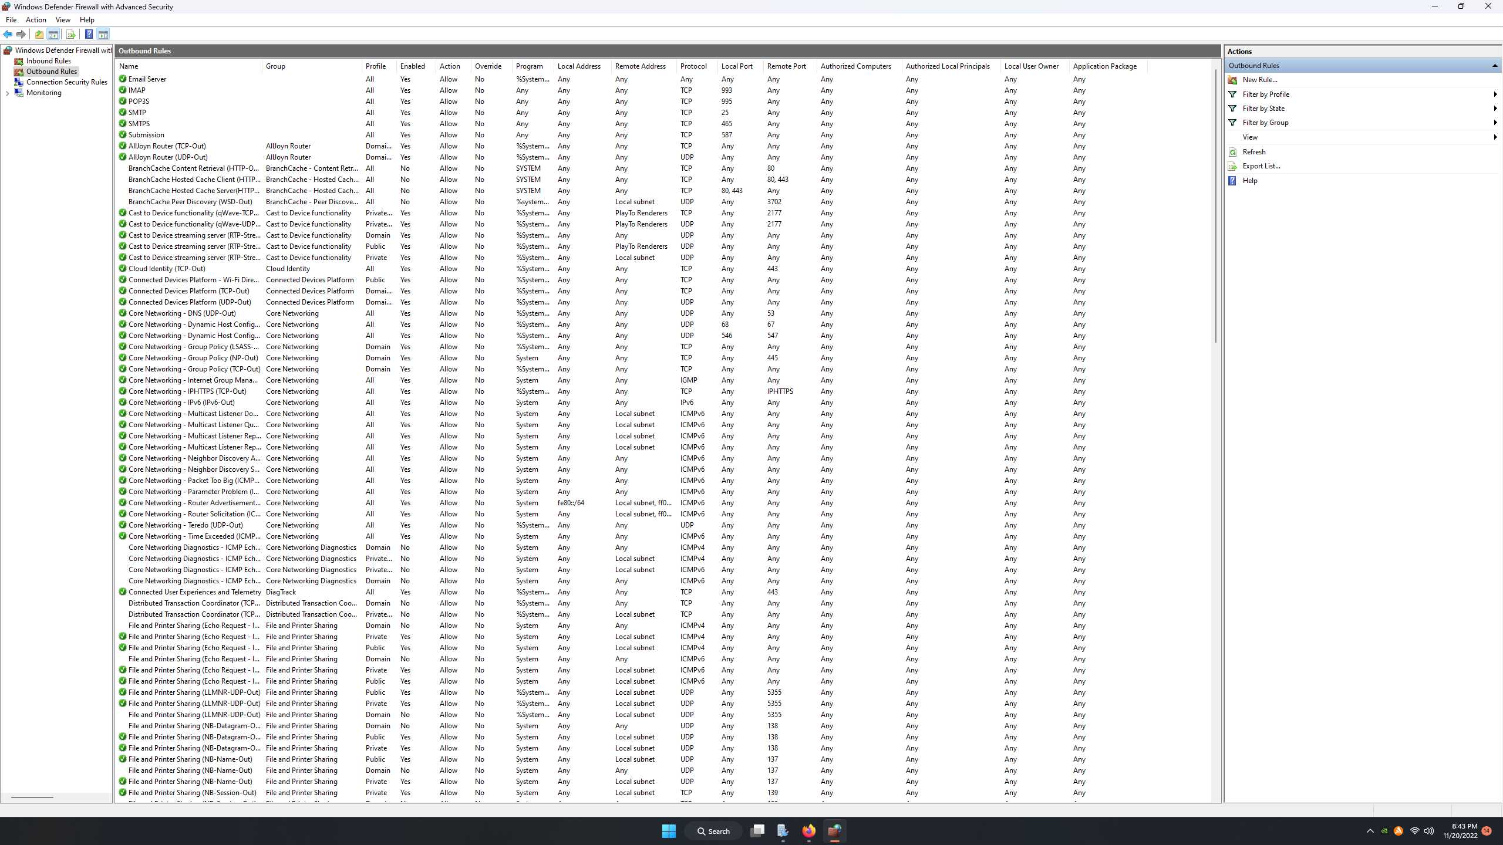Click New Rule... in the Actions pane

1260,80
